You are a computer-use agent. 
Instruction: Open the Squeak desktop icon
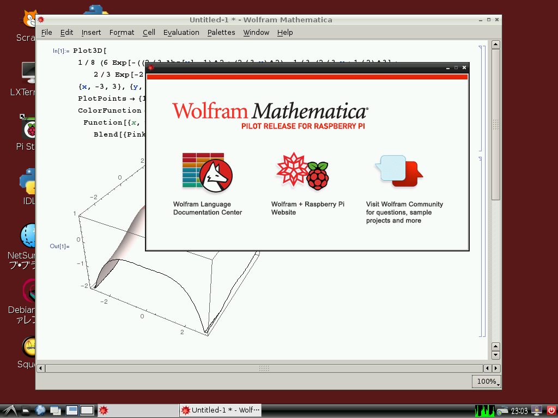pyautogui.click(x=29, y=346)
